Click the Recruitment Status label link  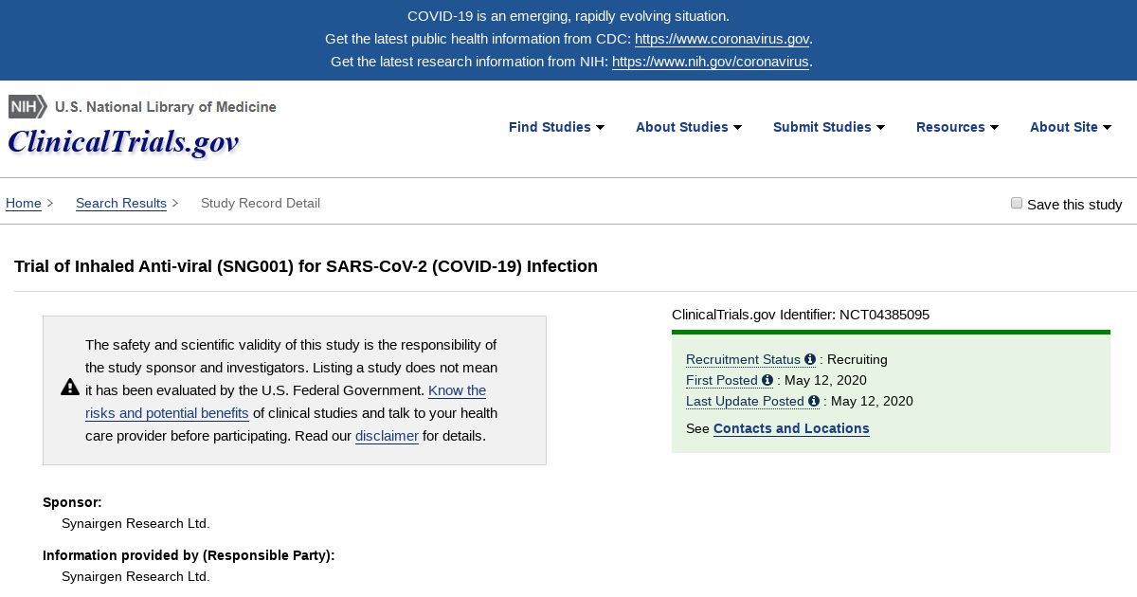coord(743,359)
